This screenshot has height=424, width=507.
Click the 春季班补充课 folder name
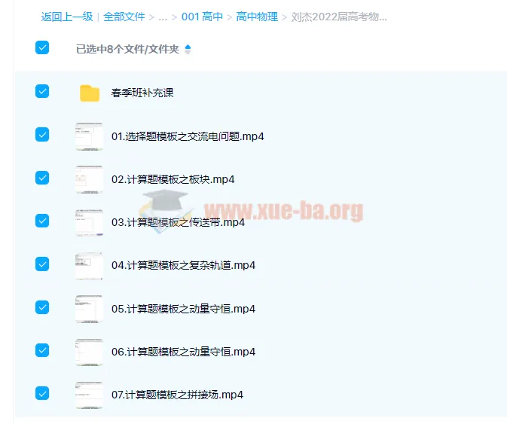(x=142, y=93)
